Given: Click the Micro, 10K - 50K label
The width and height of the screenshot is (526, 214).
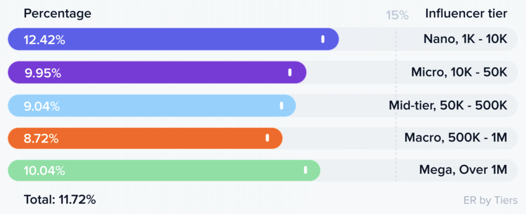Looking at the screenshot, I should [459, 72].
